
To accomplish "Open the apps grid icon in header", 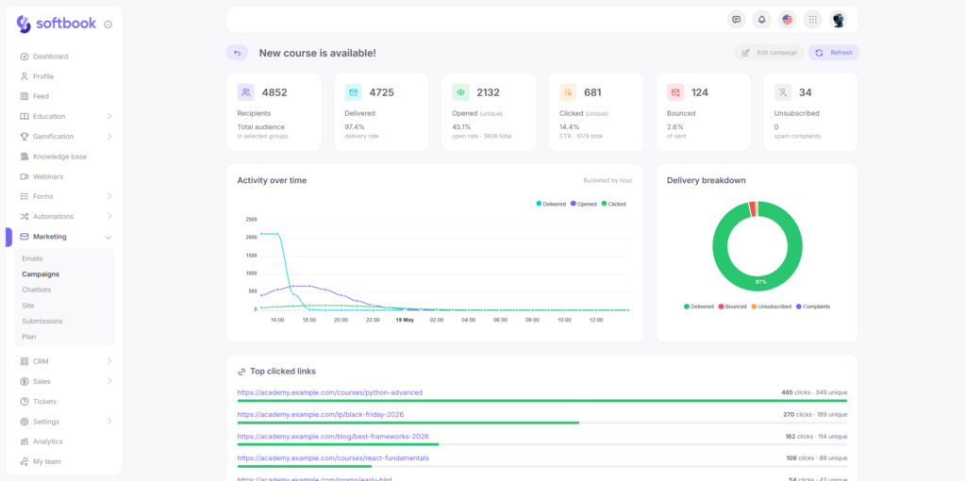I will (812, 20).
